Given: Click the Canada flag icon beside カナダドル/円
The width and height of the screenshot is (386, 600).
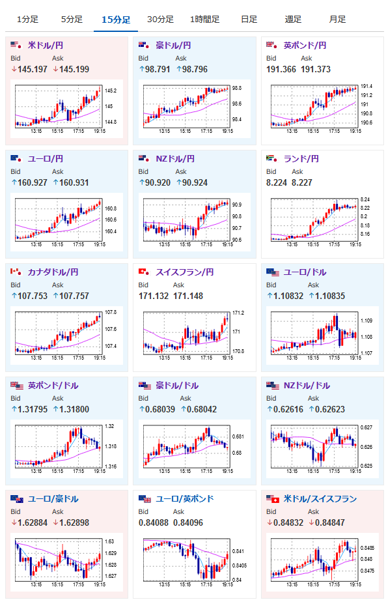Looking at the screenshot, I should point(16,272).
